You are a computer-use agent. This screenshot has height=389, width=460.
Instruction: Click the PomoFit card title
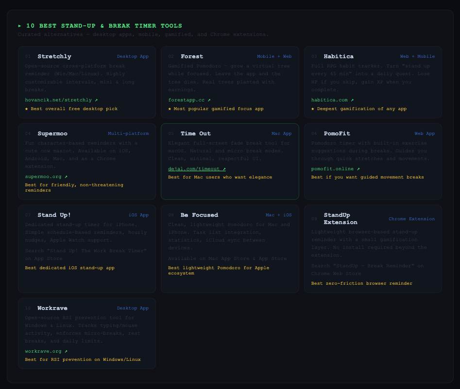(x=337, y=133)
